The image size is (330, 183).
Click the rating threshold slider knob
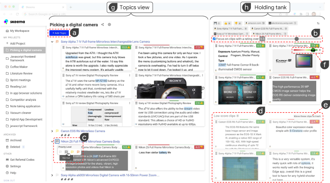(297, 39)
